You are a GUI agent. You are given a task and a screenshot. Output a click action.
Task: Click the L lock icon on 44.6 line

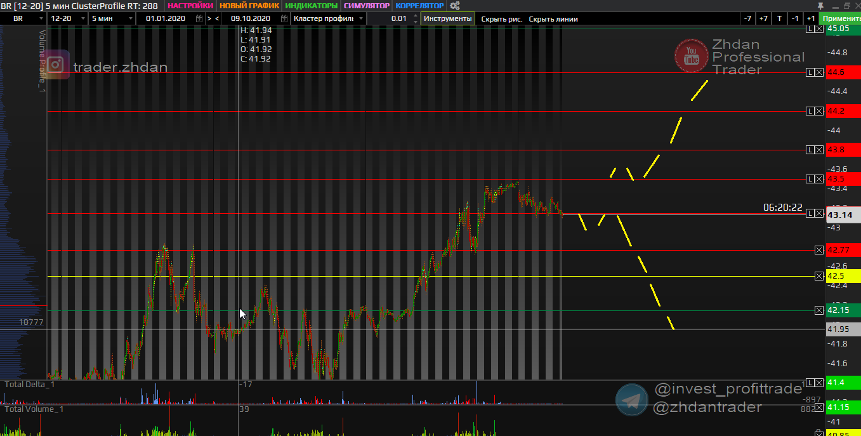[810, 73]
